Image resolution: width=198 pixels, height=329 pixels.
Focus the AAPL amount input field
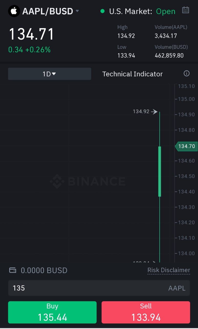point(99,288)
